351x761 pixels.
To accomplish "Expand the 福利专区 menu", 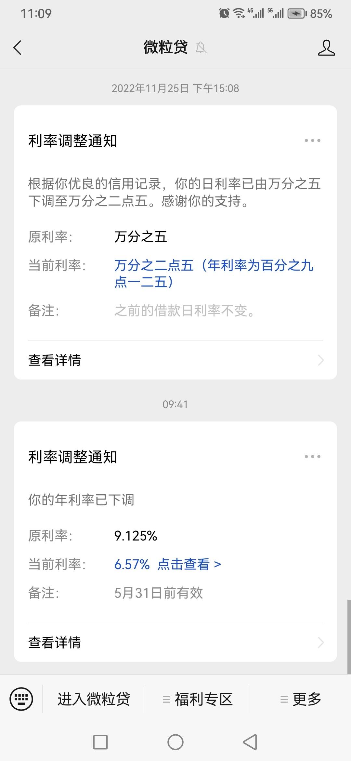I will 197,699.
